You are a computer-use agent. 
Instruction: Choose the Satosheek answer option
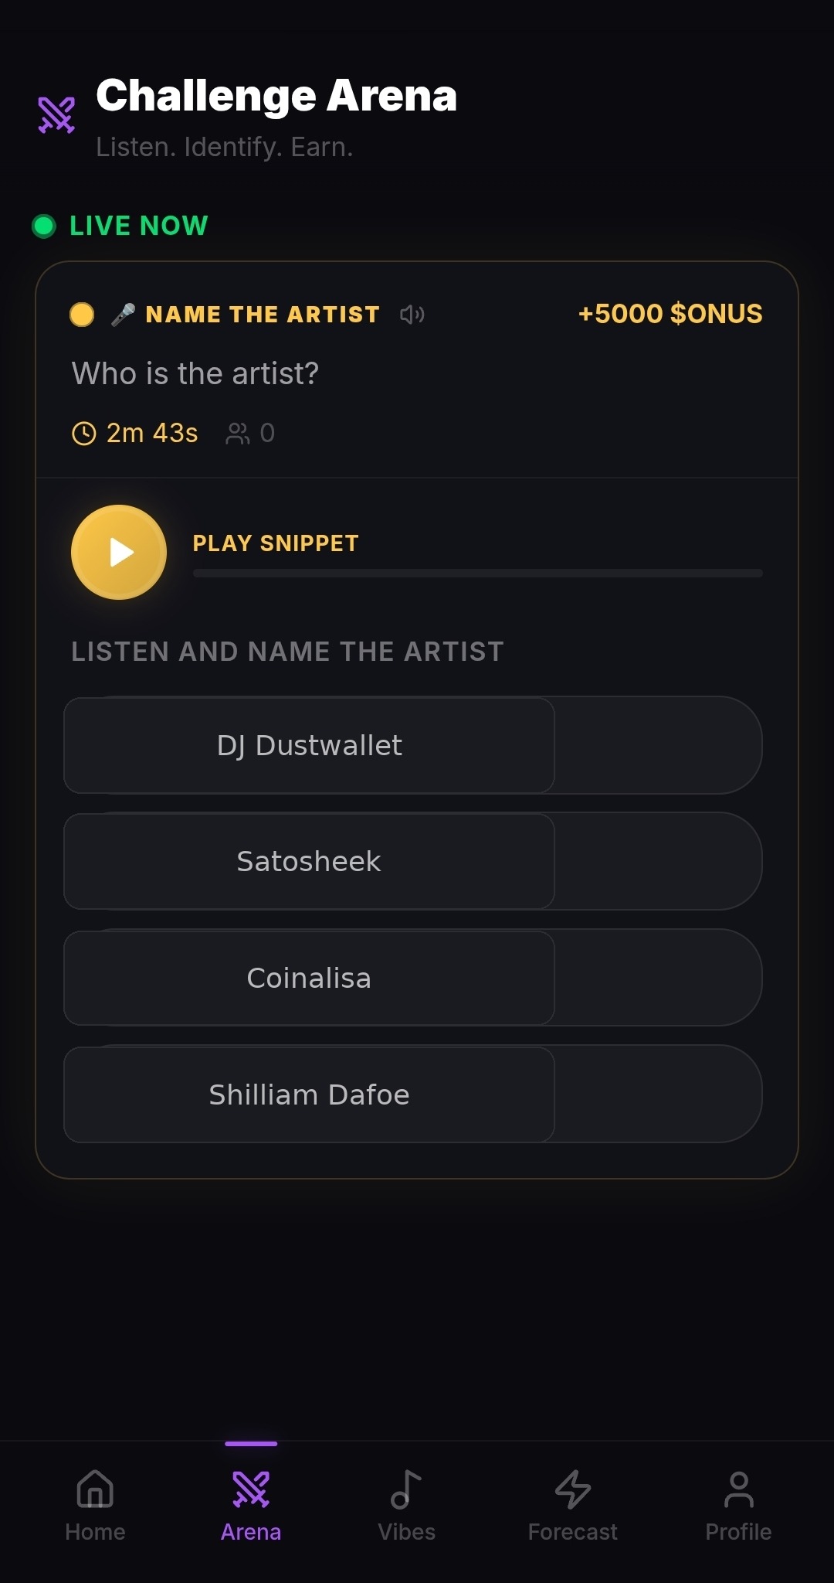click(309, 861)
